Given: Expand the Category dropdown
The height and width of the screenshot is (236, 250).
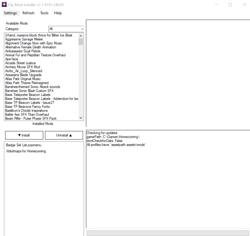Looking at the screenshot, I should click(66, 29).
